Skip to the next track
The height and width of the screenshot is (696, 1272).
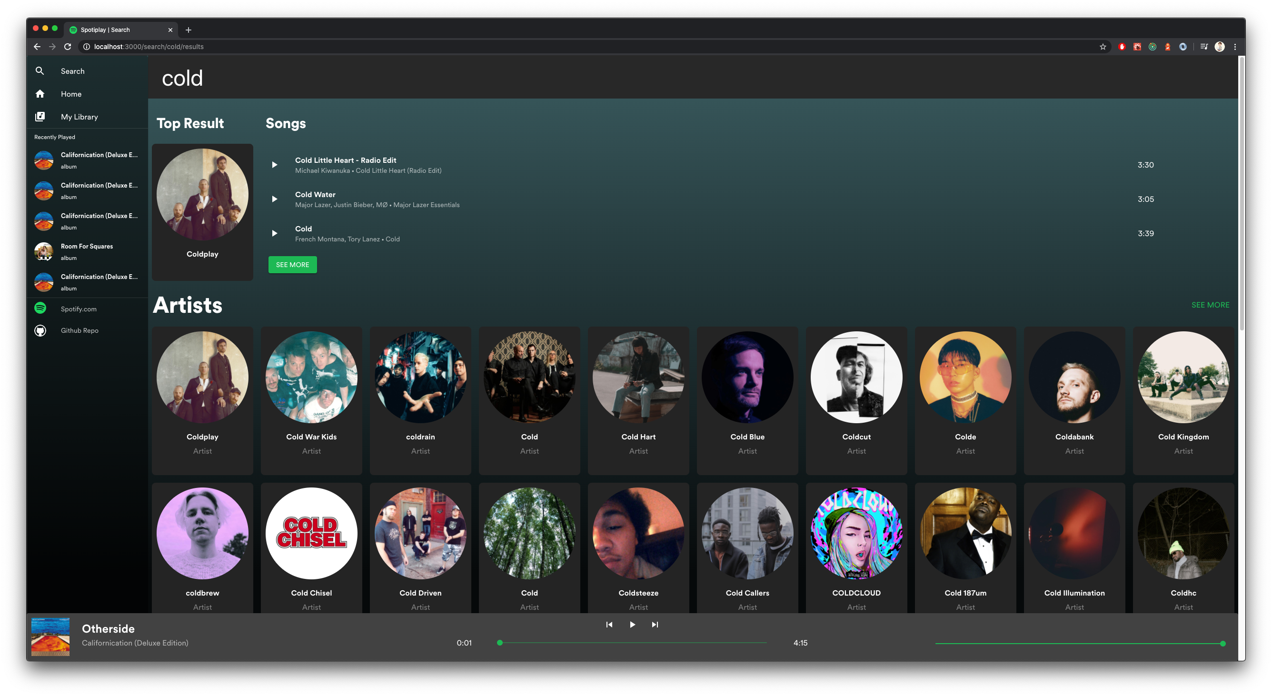click(x=655, y=625)
